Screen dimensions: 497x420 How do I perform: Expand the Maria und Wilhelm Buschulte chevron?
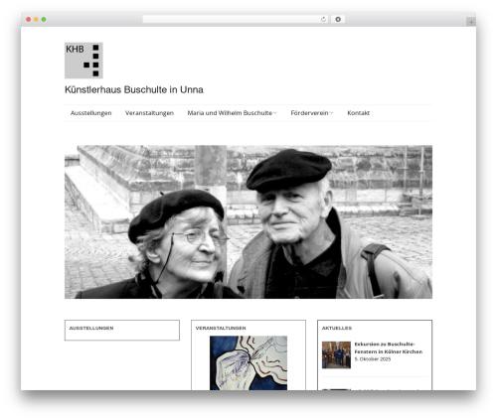tap(275, 113)
